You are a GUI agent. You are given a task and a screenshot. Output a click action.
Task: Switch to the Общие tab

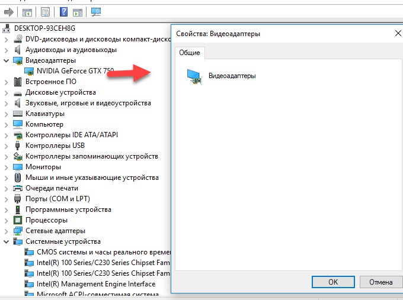point(190,53)
